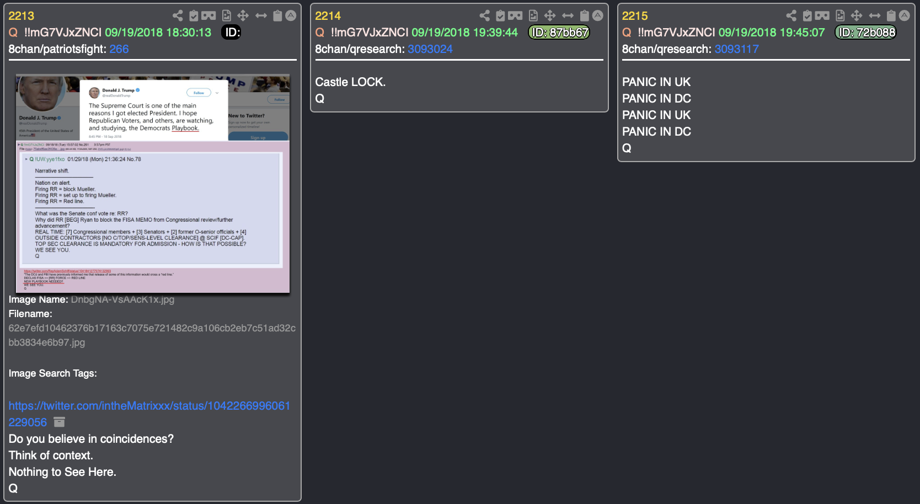Image resolution: width=920 pixels, height=504 pixels.
Task: Share post 2214 via share icon
Action: pyautogui.click(x=484, y=16)
